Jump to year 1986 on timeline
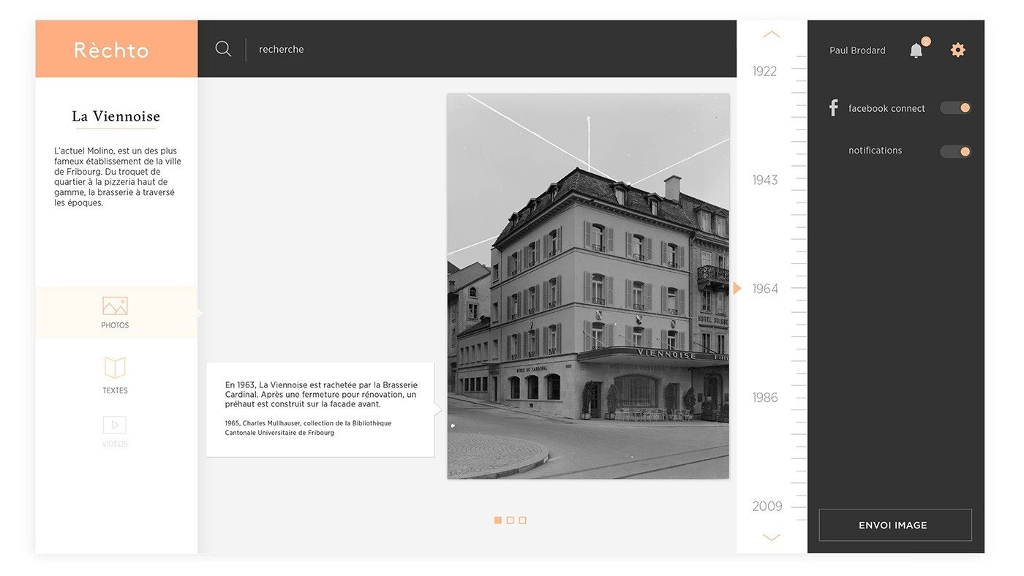 [765, 398]
